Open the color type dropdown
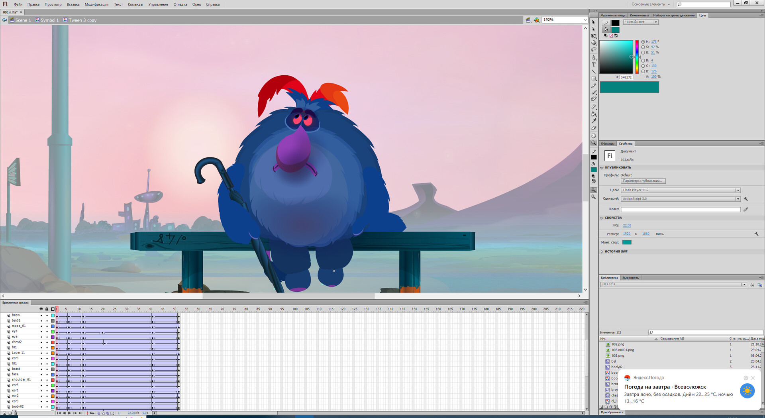Image resolution: width=765 pixels, height=418 pixels. [x=640, y=22]
